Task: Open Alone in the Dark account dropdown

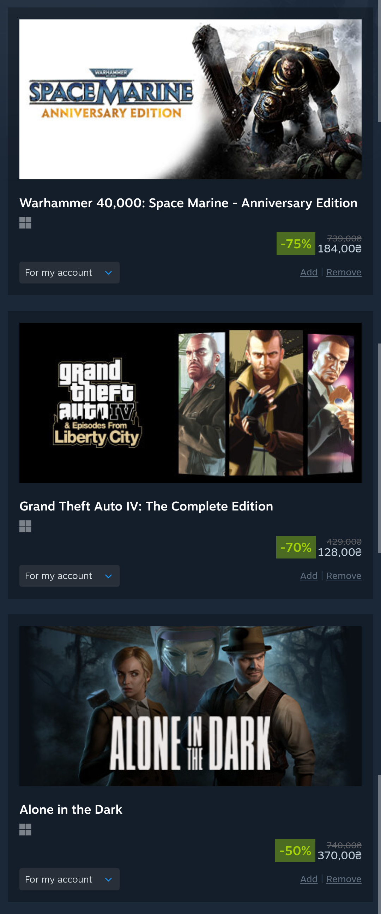Action: (x=69, y=879)
